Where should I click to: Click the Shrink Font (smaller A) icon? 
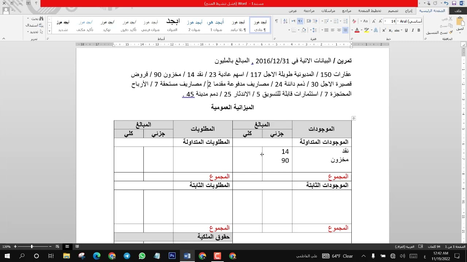[374, 21]
